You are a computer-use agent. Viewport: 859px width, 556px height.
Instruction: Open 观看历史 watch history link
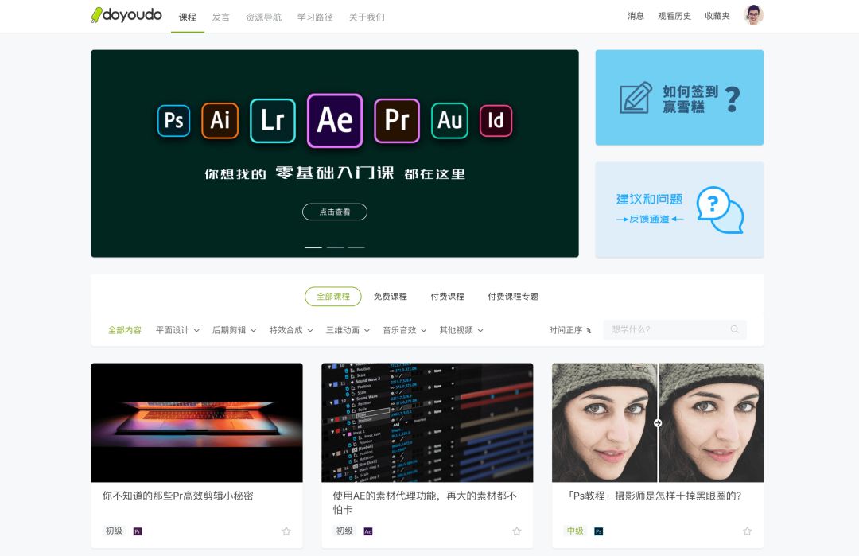pyautogui.click(x=674, y=16)
